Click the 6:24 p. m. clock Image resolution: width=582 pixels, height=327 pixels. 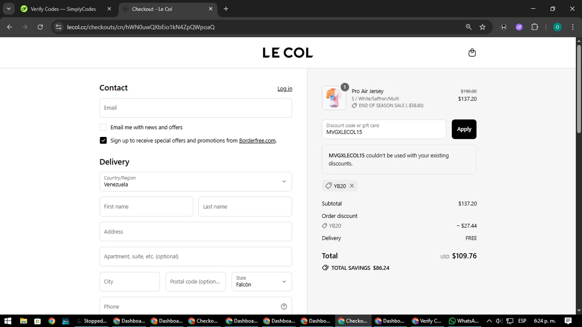click(x=545, y=321)
